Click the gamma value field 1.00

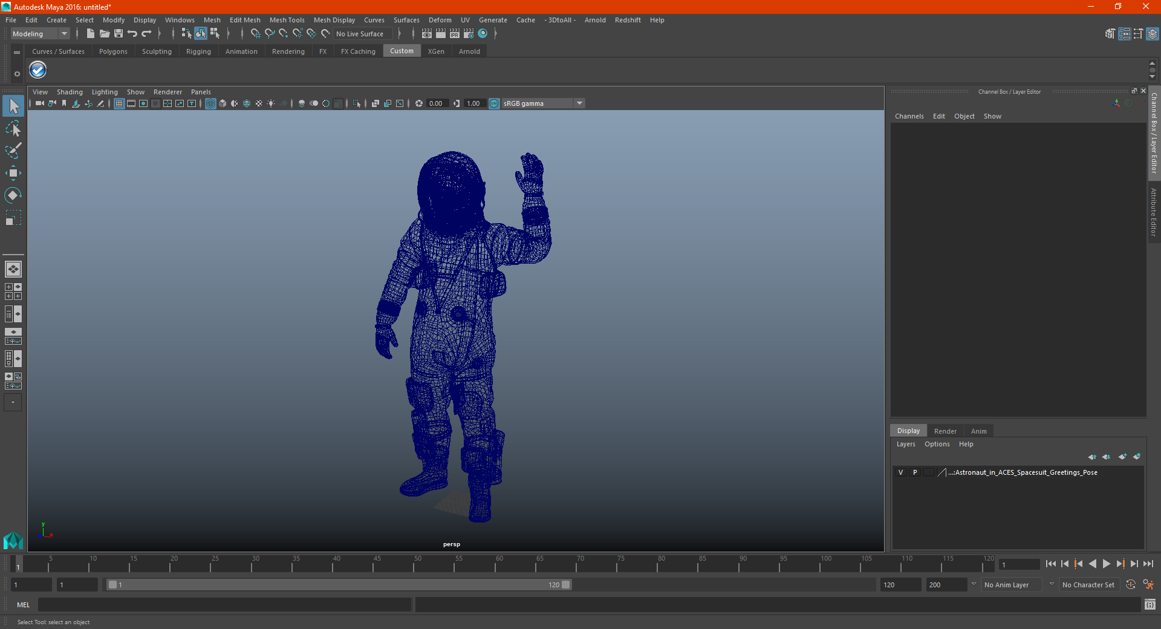coord(475,103)
